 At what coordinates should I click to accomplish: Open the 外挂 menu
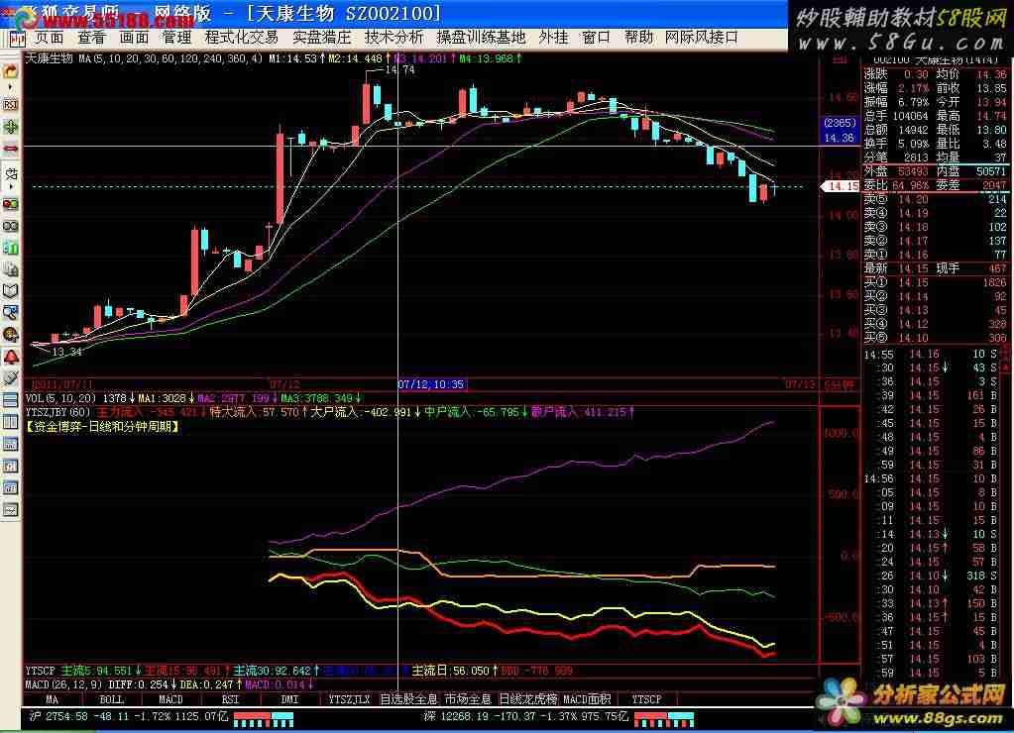pos(553,38)
